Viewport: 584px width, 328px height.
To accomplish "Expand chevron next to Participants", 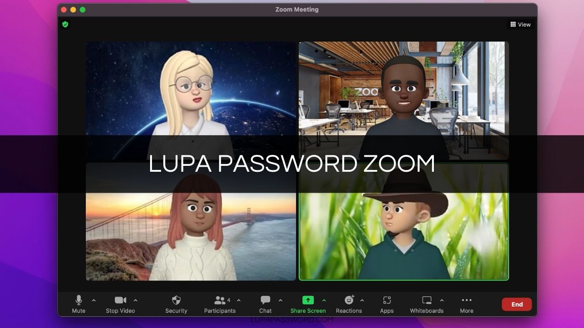I will coord(239,300).
